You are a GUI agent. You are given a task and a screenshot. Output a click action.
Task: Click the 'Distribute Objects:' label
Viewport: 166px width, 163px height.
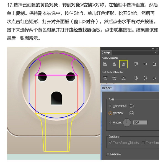(112, 72)
